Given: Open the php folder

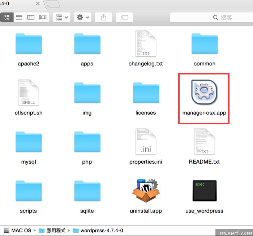Looking at the screenshot, I should 87,142.
